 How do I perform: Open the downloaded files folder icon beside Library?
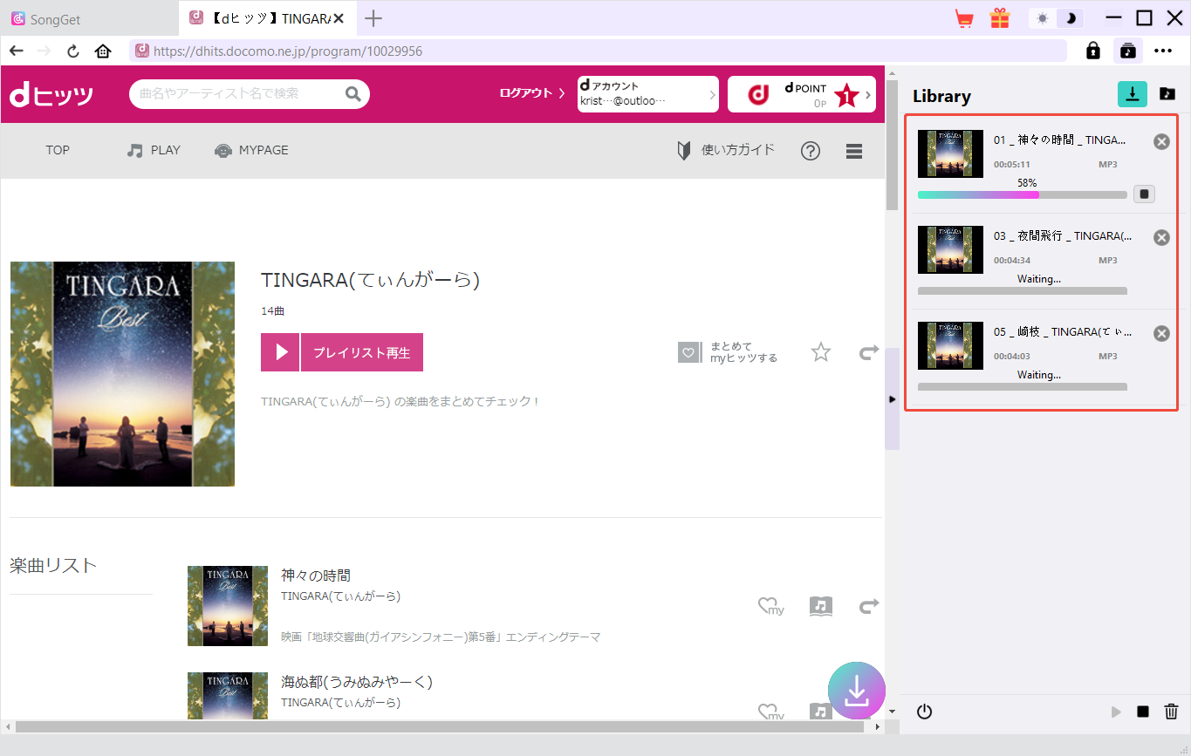pos(1167,94)
